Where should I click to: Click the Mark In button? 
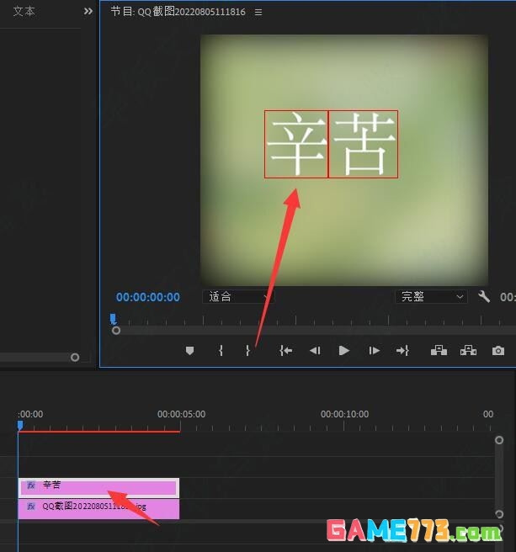[x=221, y=351]
